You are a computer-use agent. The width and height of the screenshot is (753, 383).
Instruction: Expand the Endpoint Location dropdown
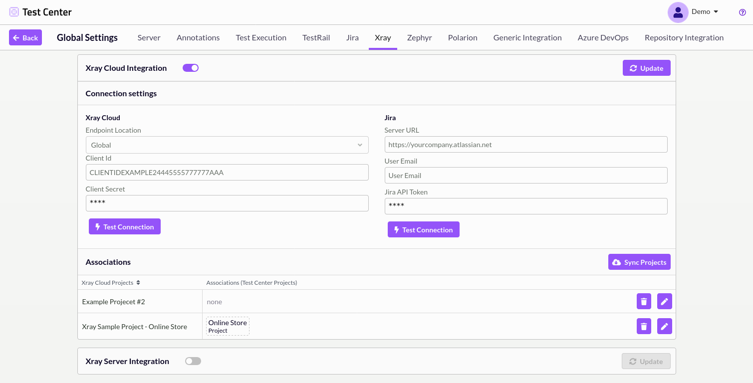point(227,145)
